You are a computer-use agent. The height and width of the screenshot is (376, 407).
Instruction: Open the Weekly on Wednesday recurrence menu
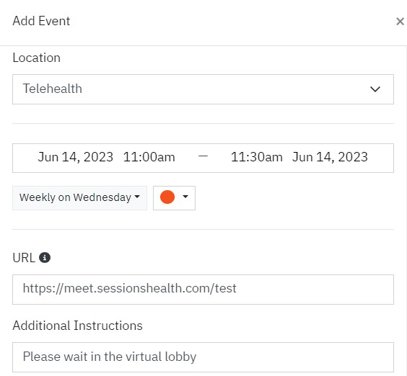pos(79,197)
